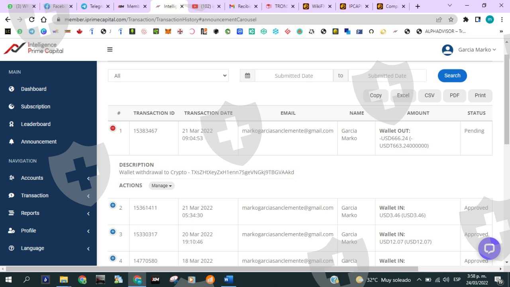Open Windows taskbar search

pos(27,279)
